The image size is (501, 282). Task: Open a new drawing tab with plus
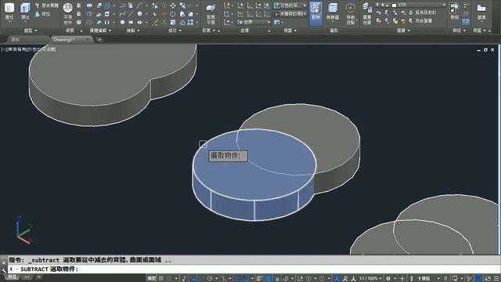99,40
